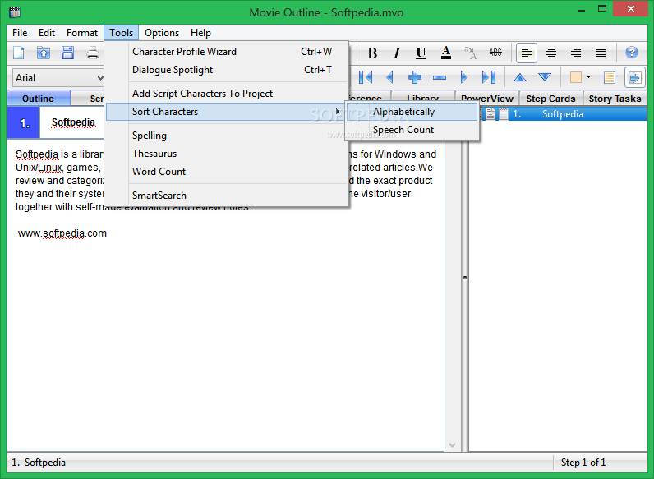Image resolution: width=654 pixels, height=479 pixels.
Task: Open the Edit menu
Action: (x=47, y=33)
